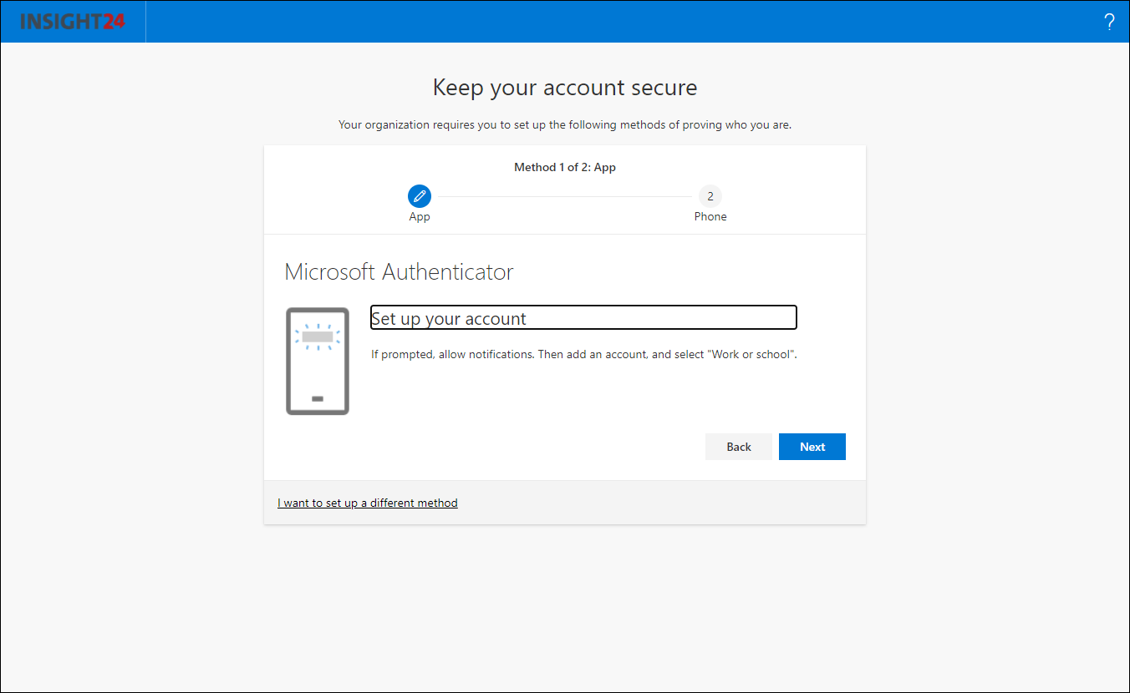Click the step 2 circle indicator
Image resolution: width=1130 pixels, height=693 pixels.
[x=710, y=196]
